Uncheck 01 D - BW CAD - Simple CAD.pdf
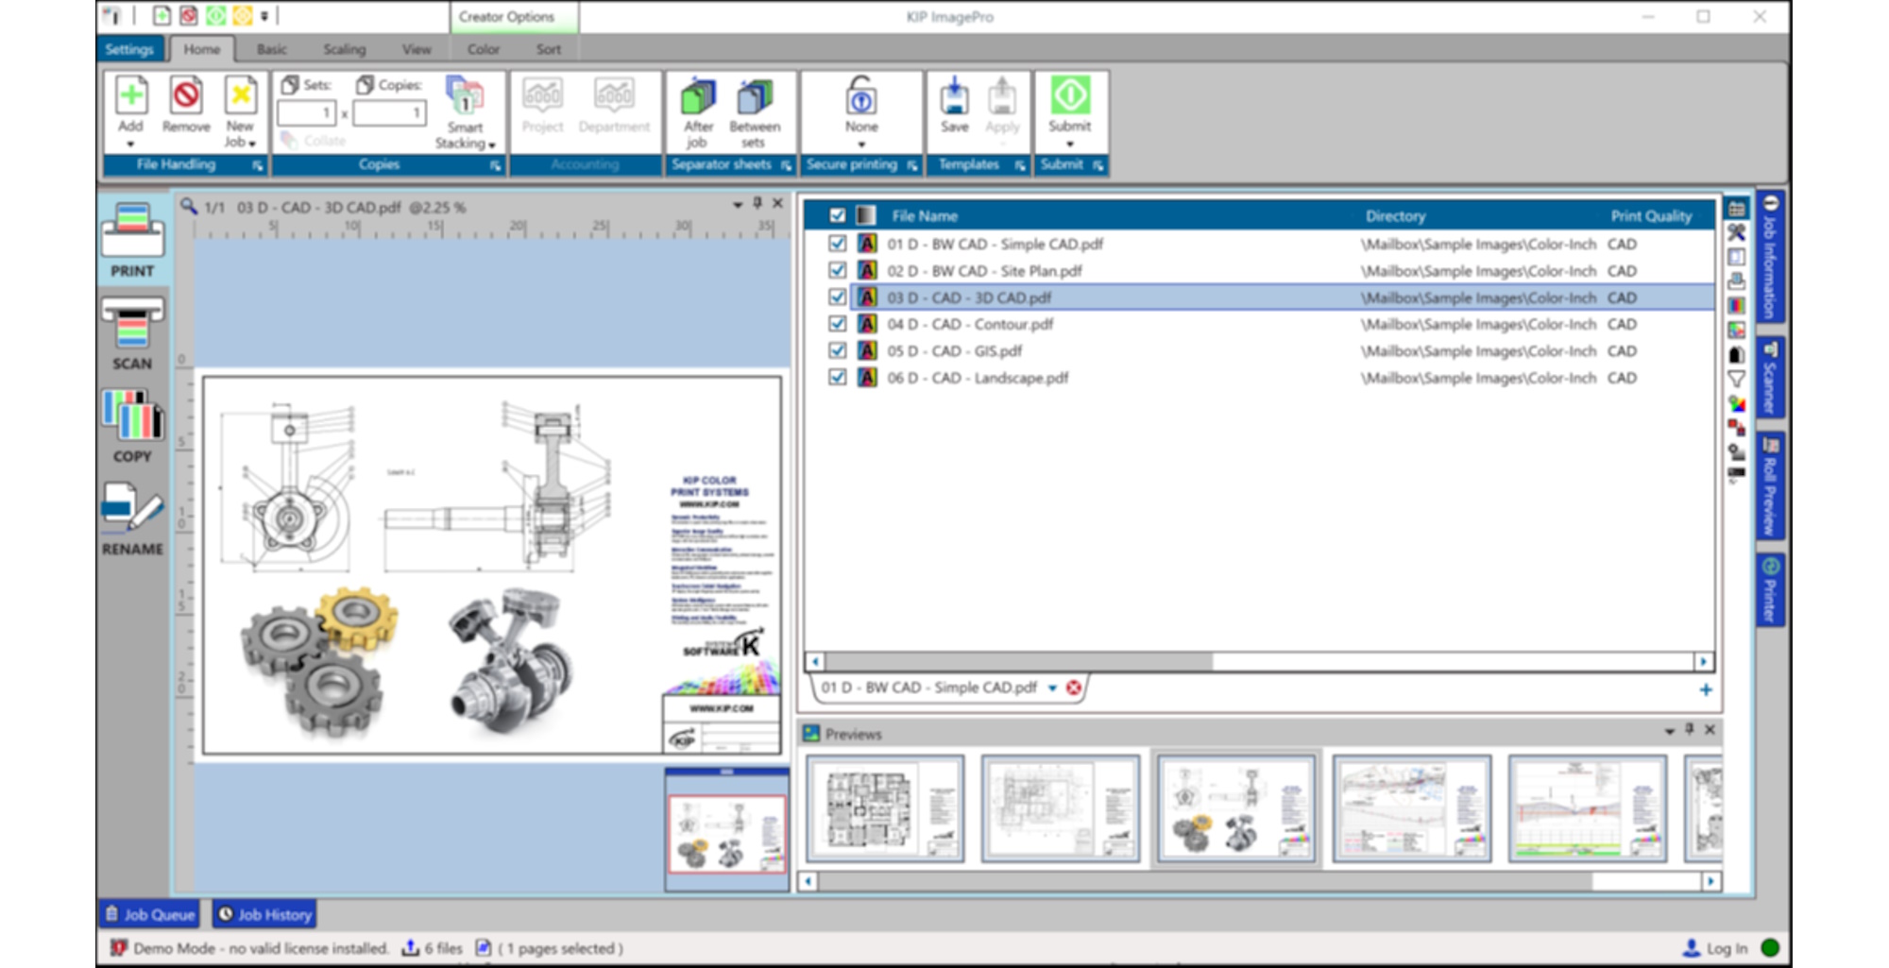The image size is (1889, 968). [837, 244]
